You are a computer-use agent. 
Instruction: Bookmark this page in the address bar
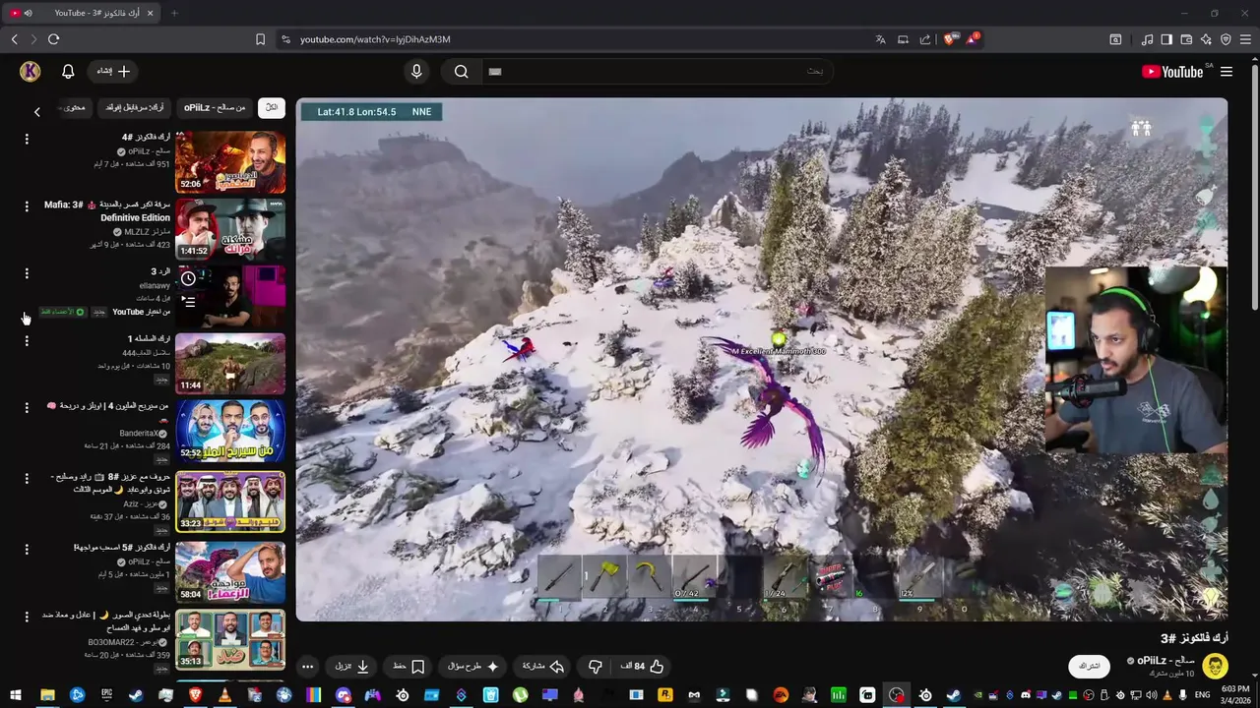pyautogui.click(x=260, y=39)
